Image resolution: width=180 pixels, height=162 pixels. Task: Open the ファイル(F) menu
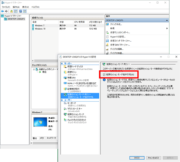coord(6,7)
